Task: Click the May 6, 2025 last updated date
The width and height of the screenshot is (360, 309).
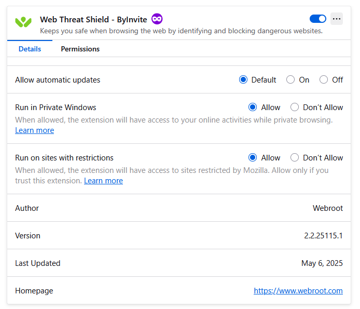Action: (x=322, y=263)
